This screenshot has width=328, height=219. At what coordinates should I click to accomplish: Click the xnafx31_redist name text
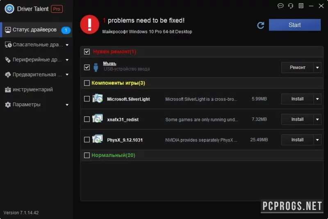click(123, 120)
